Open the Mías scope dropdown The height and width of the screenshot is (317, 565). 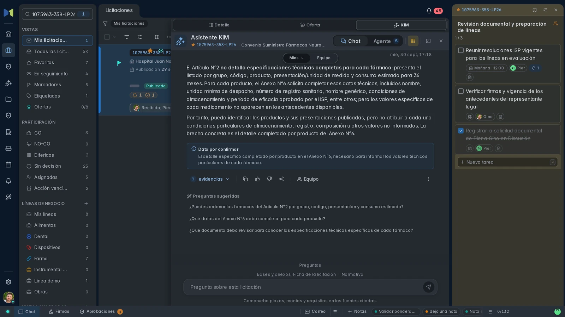coord(296,58)
